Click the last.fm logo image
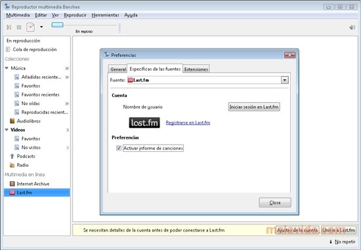The width and height of the screenshot is (361, 250). [144, 122]
